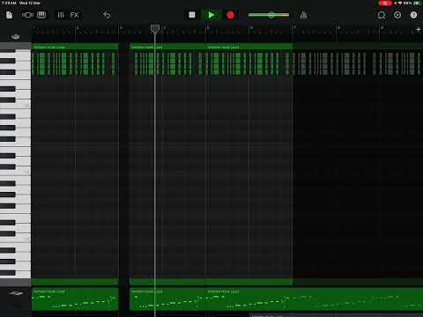Add a song section with the ruler plus
Viewport: 423px width, 317px height.
click(419, 29)
